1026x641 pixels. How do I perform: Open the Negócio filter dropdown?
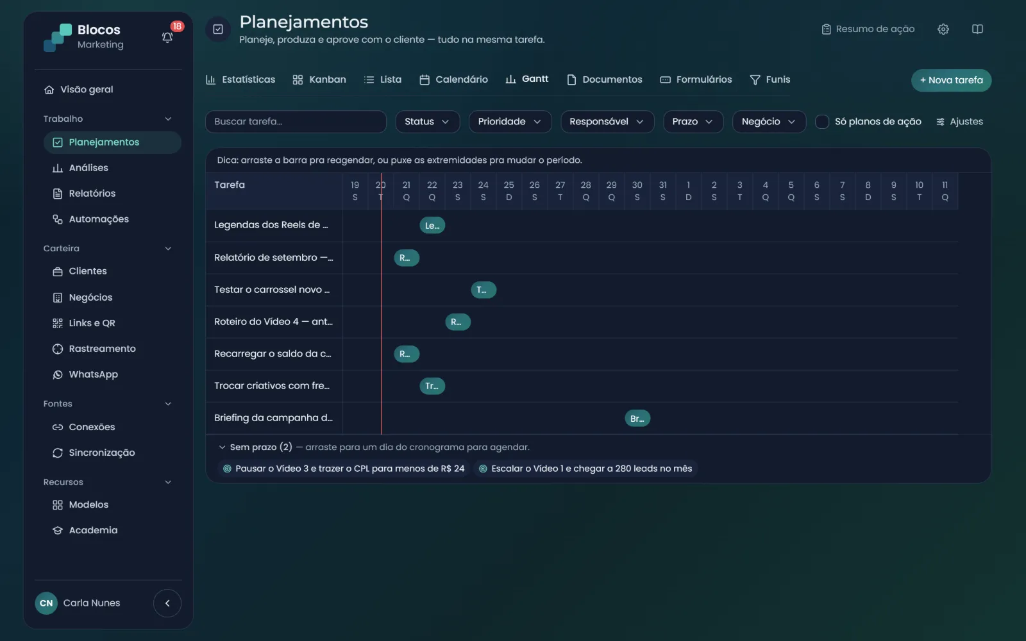tap(769, 122)
